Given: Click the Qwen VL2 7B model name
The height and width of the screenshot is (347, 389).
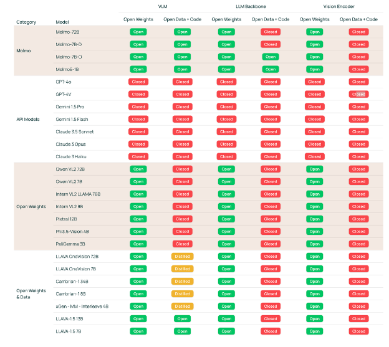Looking at the screenshot, I should [69, 182].
